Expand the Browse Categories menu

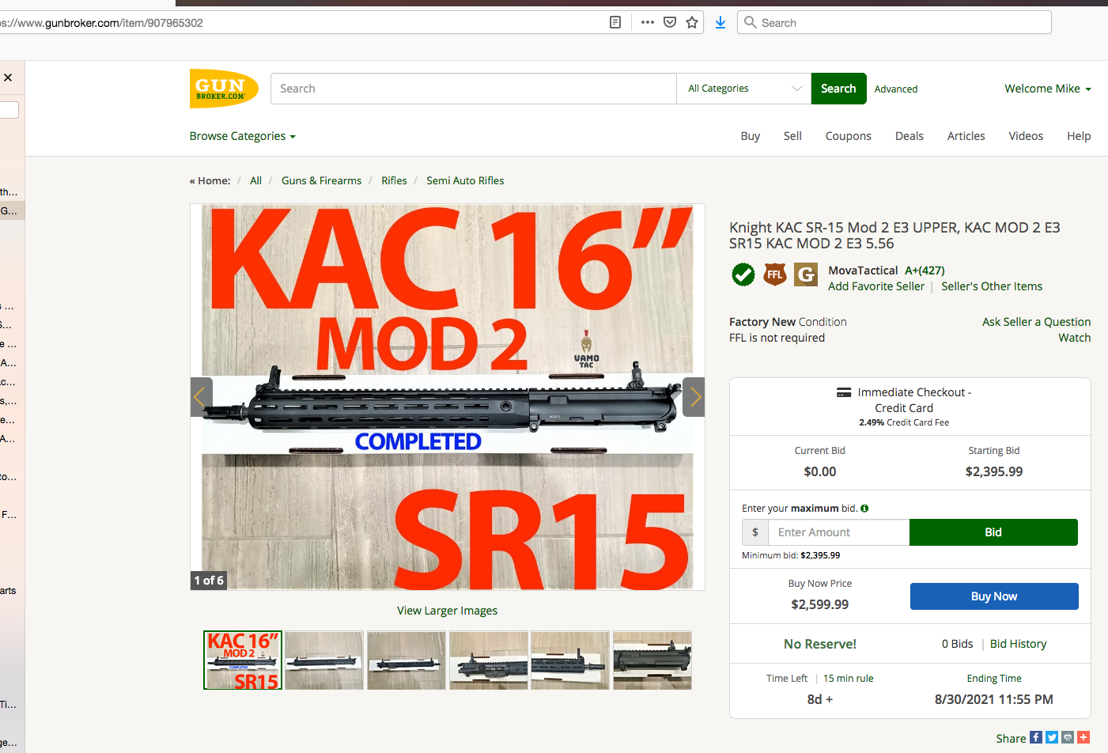click(243, 136)
